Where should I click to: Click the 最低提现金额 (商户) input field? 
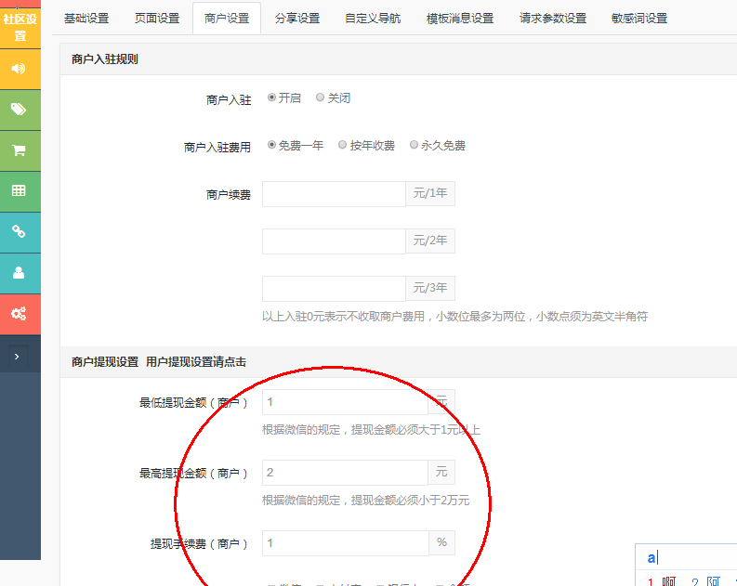click(x=345, y=402)
